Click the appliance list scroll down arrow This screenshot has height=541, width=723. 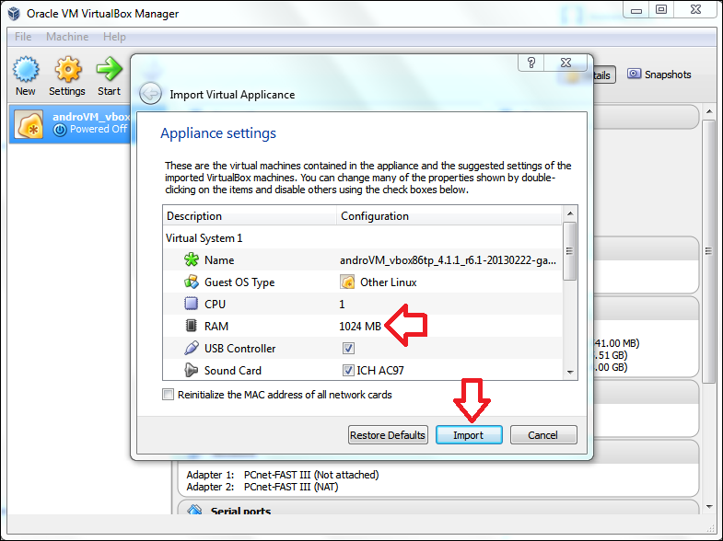[570, 372]
